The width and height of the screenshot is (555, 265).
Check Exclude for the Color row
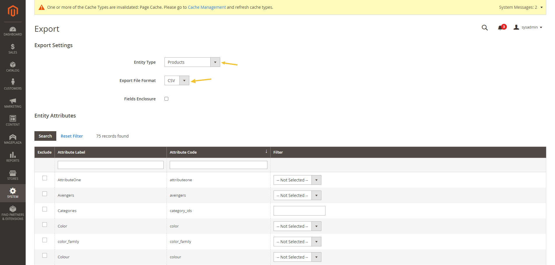click(45, 225)
